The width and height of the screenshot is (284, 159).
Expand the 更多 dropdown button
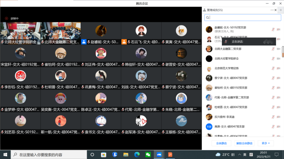(x=265, y=143)
